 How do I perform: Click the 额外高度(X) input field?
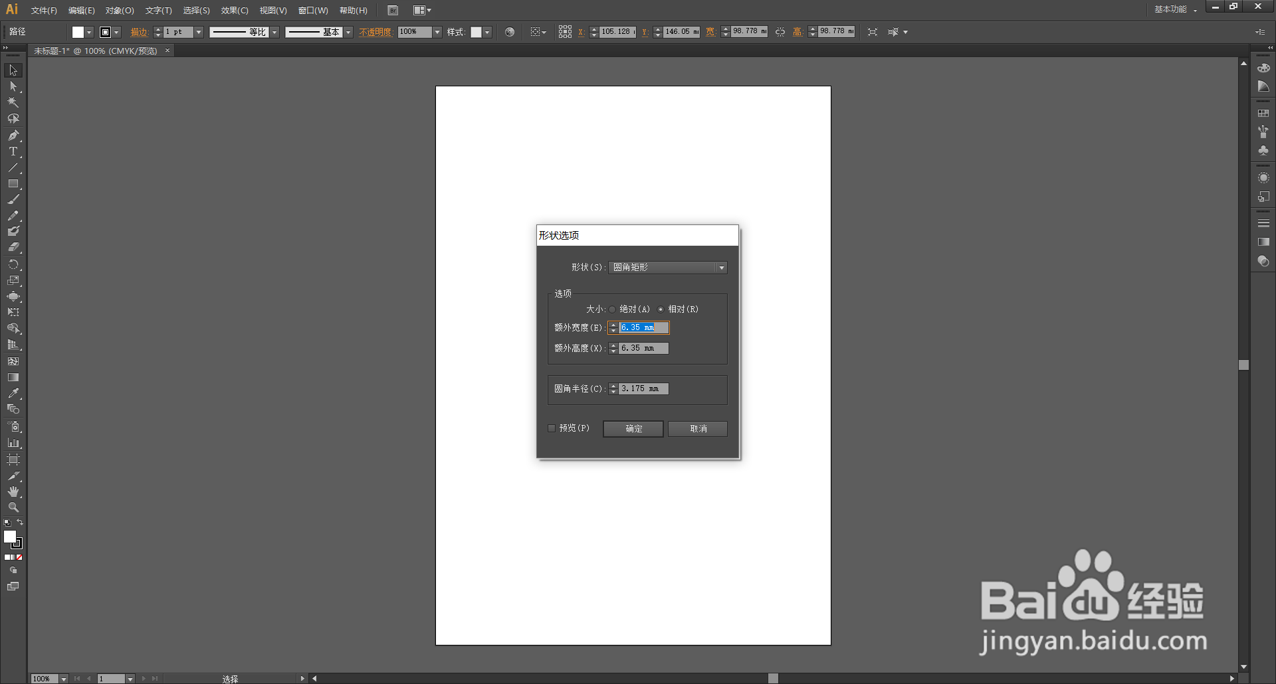point(644,349)
